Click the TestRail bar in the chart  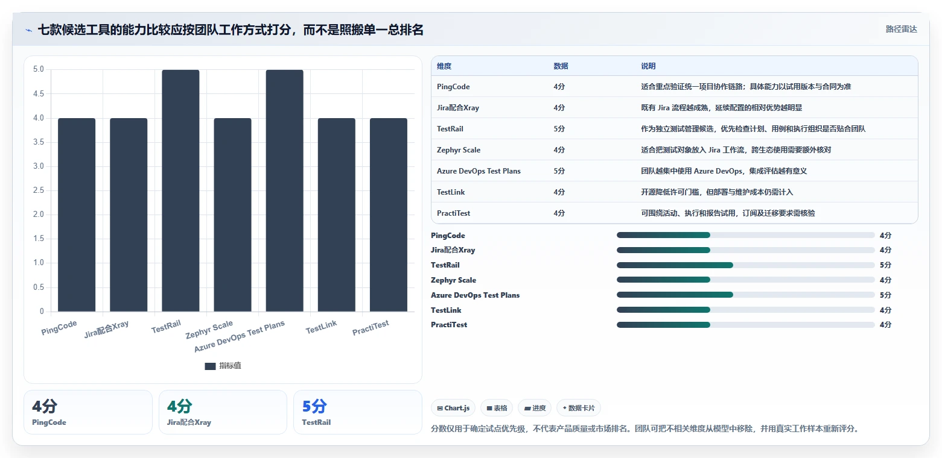[180, 190]
